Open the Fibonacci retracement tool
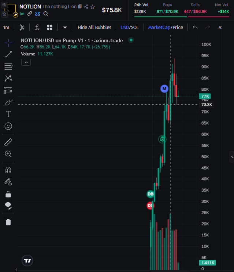Screen dimensions: 234x272 point(8,66)
